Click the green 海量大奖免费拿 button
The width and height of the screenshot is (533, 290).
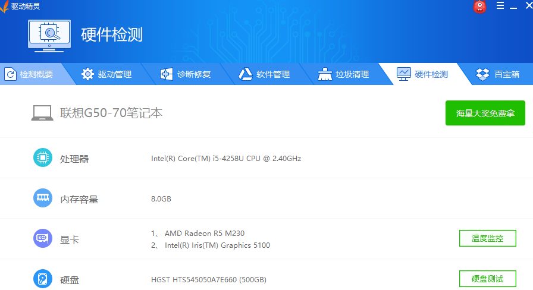click(x=485, y=113)
